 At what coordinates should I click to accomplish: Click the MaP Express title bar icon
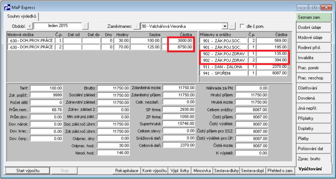tap(7, 8)
